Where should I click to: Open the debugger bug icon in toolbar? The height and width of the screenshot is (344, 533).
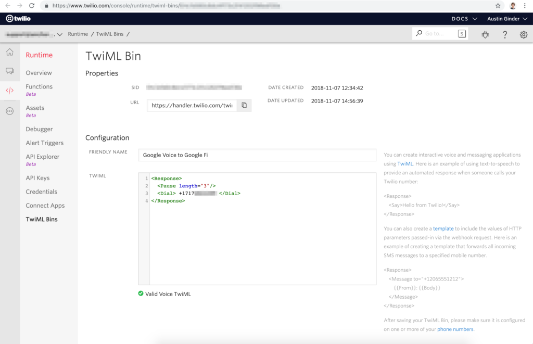[x=485, y=34]
